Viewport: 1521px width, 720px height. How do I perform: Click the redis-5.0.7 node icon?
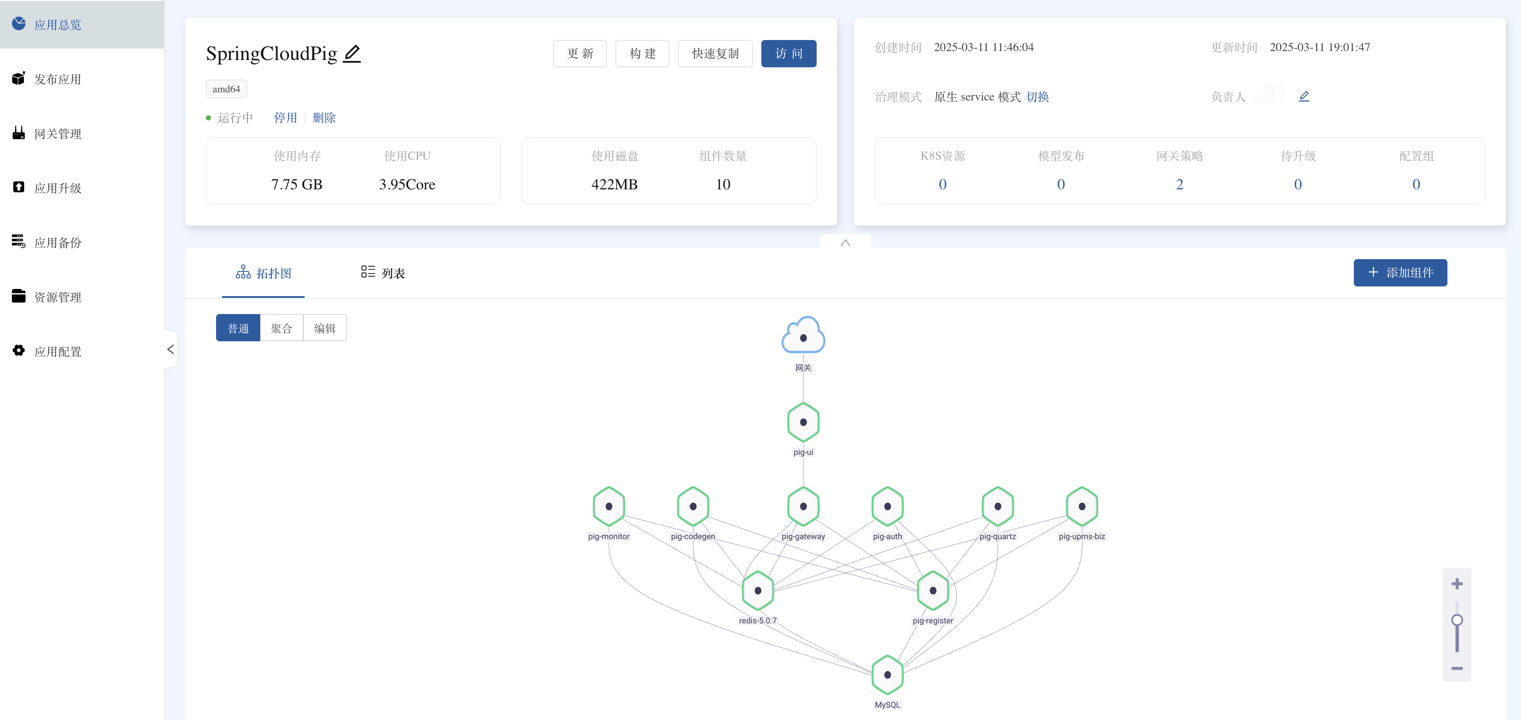pyautogui.click(x=758, y=590)
